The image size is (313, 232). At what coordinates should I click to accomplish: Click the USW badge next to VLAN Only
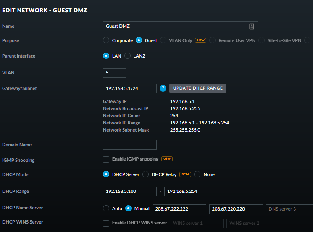point(200,40)
